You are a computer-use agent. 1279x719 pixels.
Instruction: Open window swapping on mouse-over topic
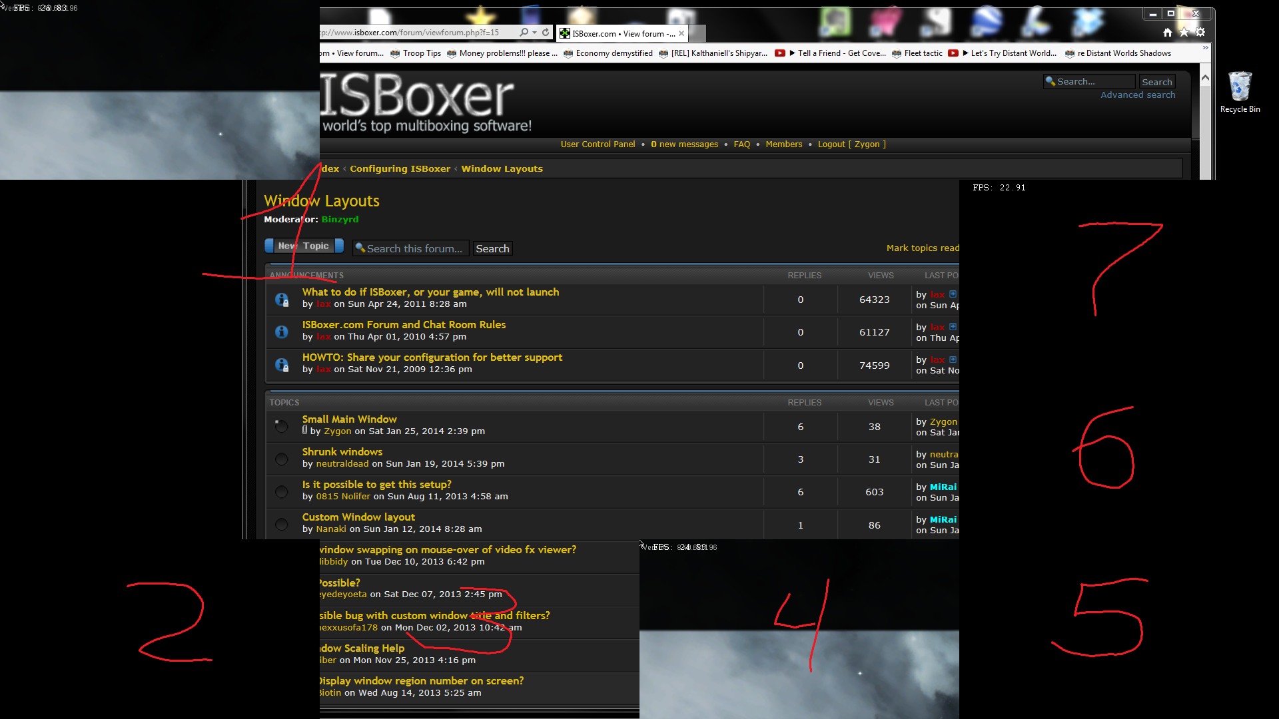click(448, 550)
